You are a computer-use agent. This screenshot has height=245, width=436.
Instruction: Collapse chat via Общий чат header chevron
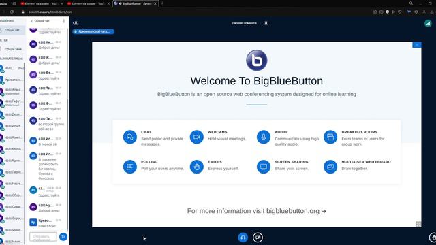(x=40, y=21)
